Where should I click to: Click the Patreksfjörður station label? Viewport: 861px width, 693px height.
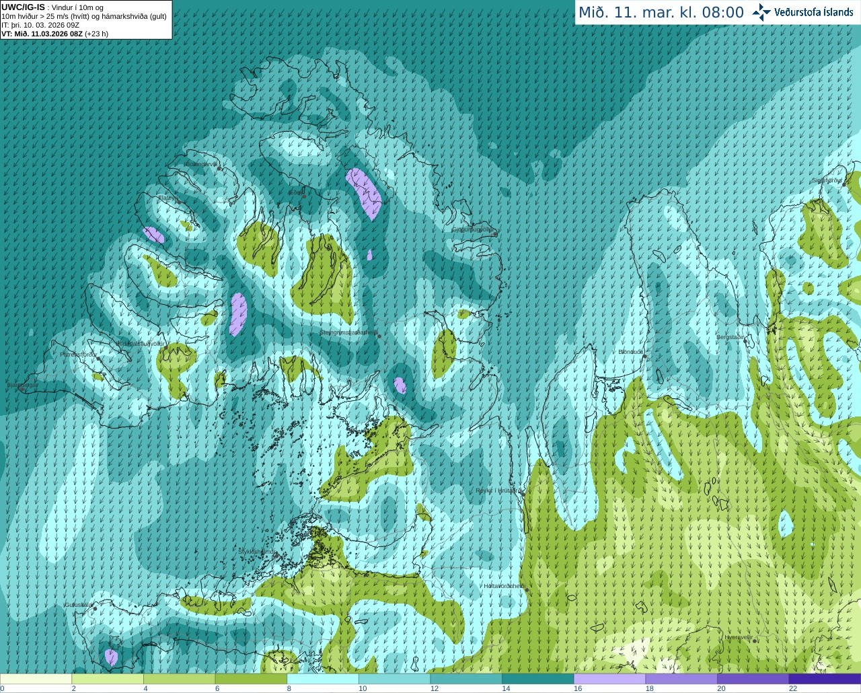(x=79, y=354)
